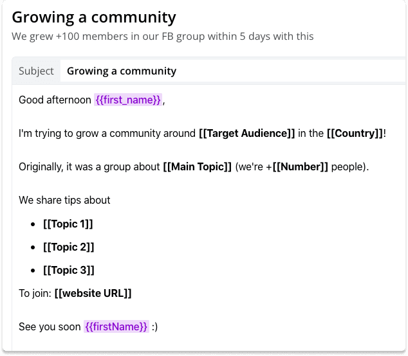
Task: Click the "See you soon" closing line
Action: (x=50, y=326)
